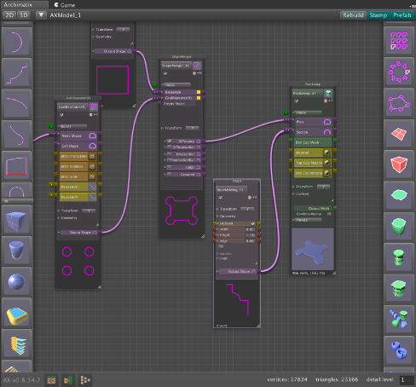Click the Rebuild button

[353, 15]
